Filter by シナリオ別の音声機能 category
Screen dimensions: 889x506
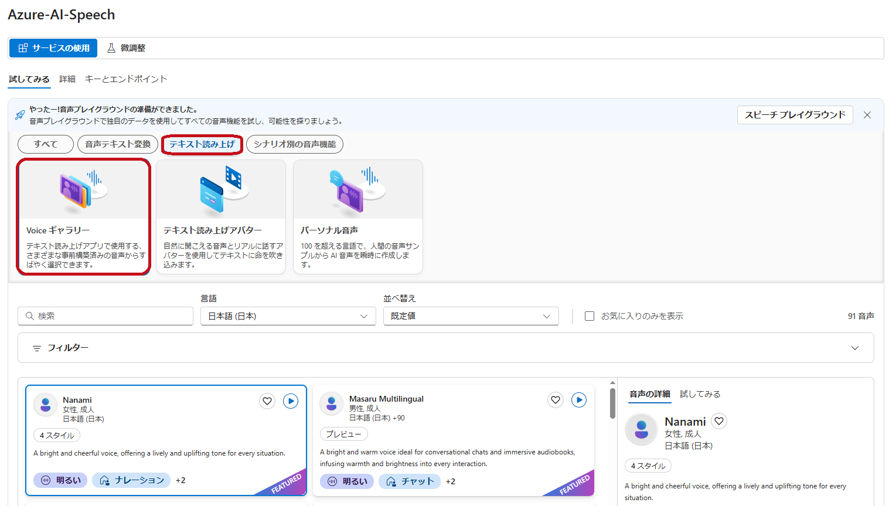tap(295, 144)
